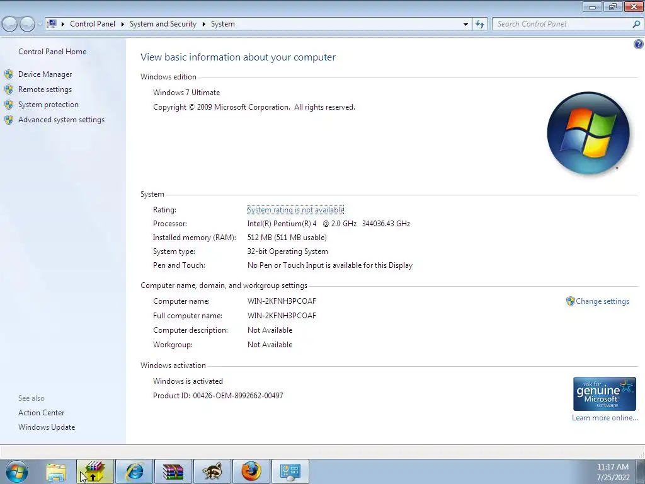Go to System and Security breadcrumb
Viewport: 645px width, 484px height.
pos(163,24)
